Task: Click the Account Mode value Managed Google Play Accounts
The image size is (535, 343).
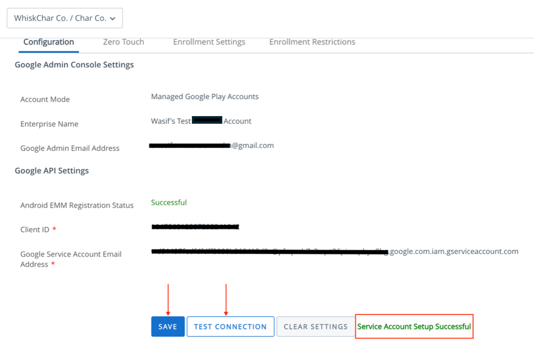Action: coord(205,96)
